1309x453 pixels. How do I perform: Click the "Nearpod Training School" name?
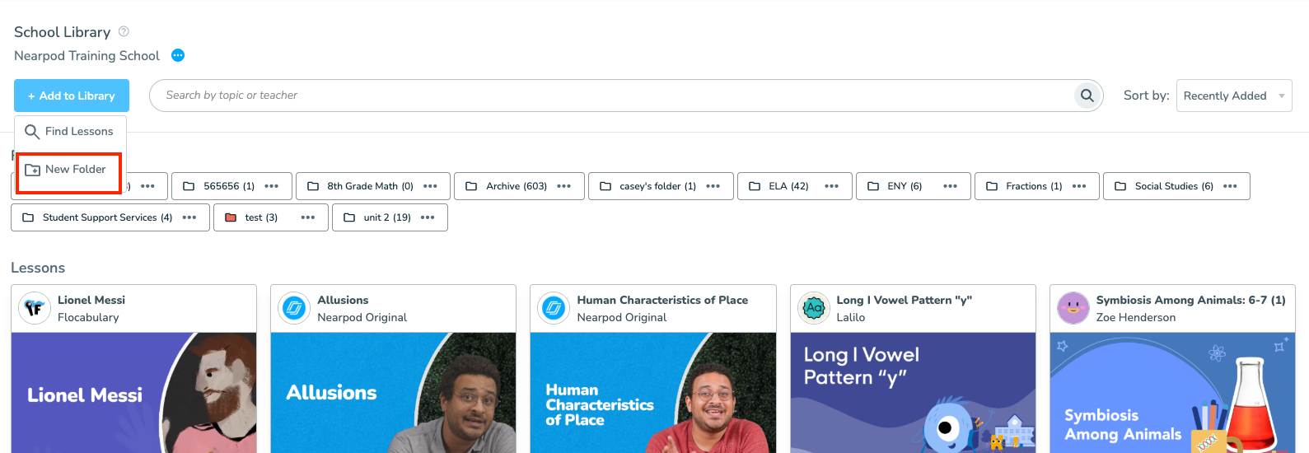click(x=86, y=55)
